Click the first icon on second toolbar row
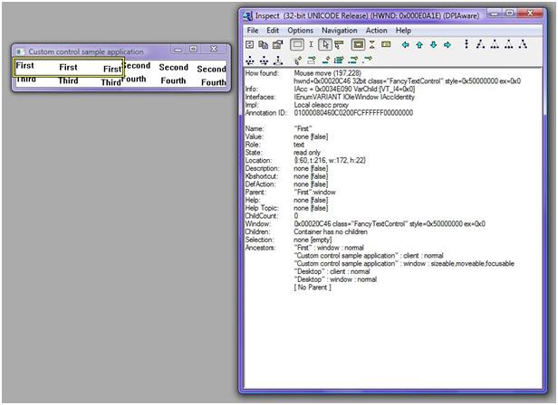Image resolution: width=558 pixels, height=405 pixels. [250, 61]
